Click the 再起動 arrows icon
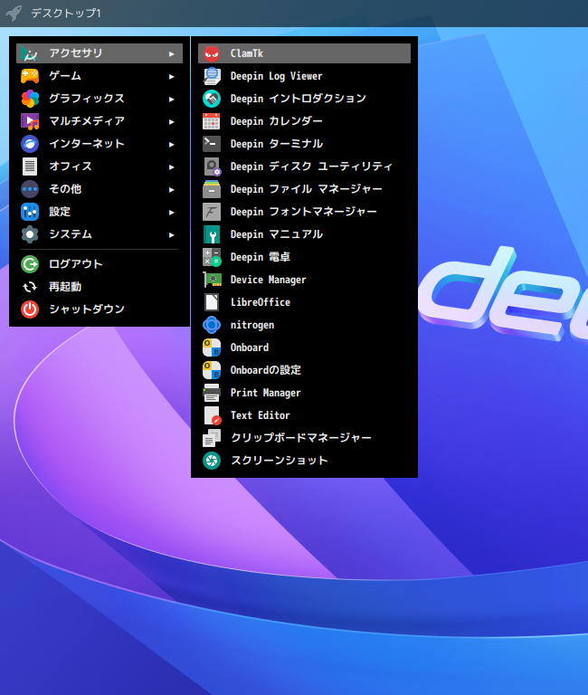 coord(30,287)
